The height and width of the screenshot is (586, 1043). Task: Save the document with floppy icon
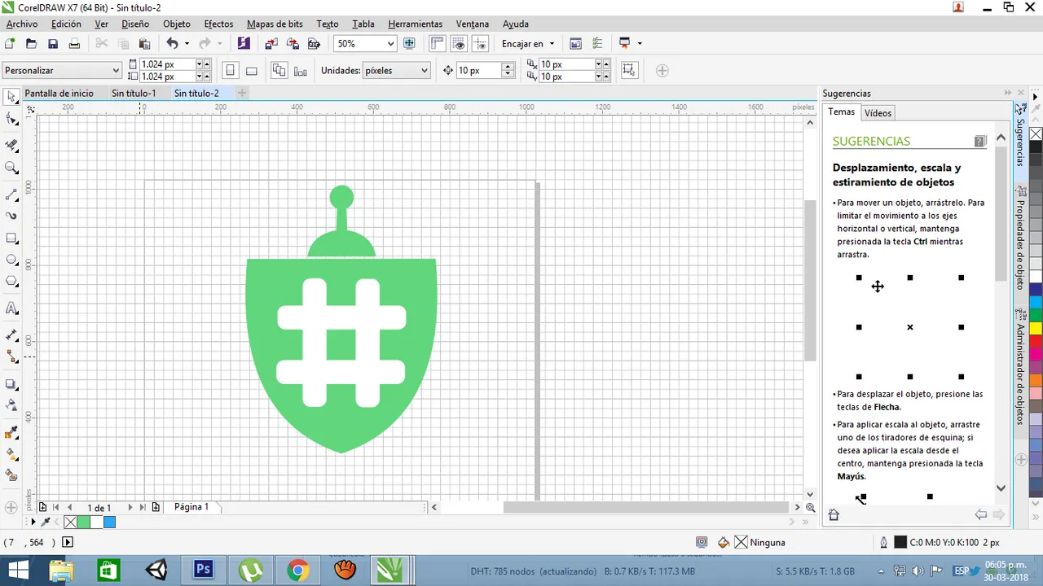53,44
